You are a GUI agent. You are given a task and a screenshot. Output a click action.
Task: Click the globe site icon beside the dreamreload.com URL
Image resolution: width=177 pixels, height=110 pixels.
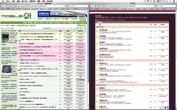click(105, 6)
